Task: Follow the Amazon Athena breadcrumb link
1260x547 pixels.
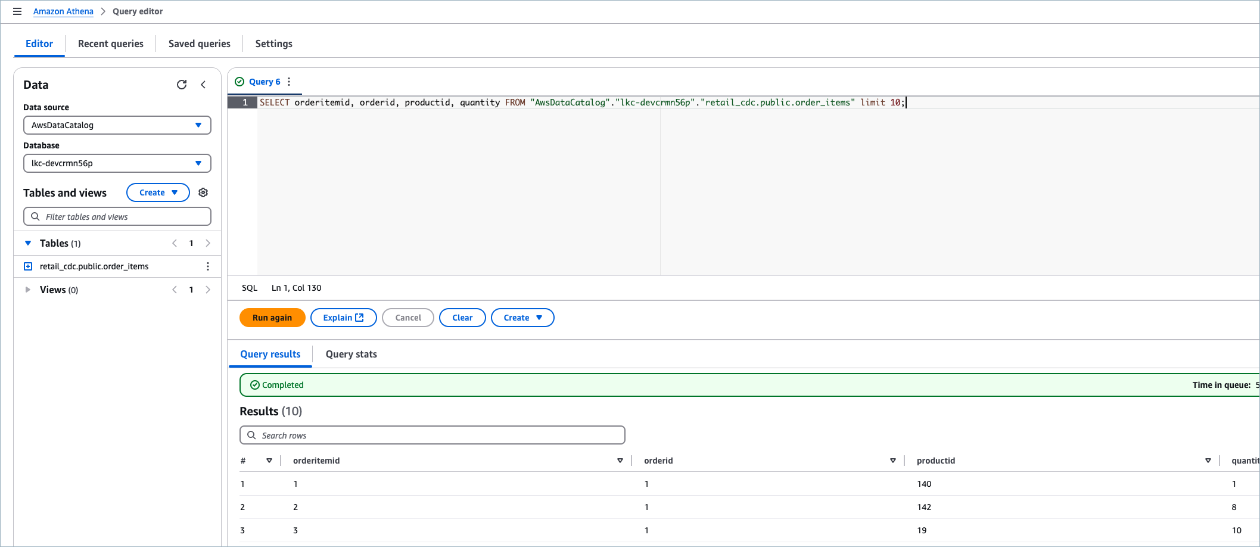Action: (63, 11)
